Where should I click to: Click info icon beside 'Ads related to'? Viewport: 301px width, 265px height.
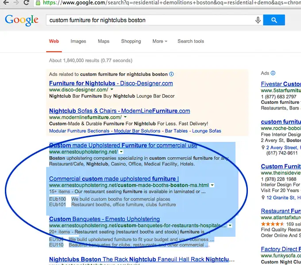[171, 74]
